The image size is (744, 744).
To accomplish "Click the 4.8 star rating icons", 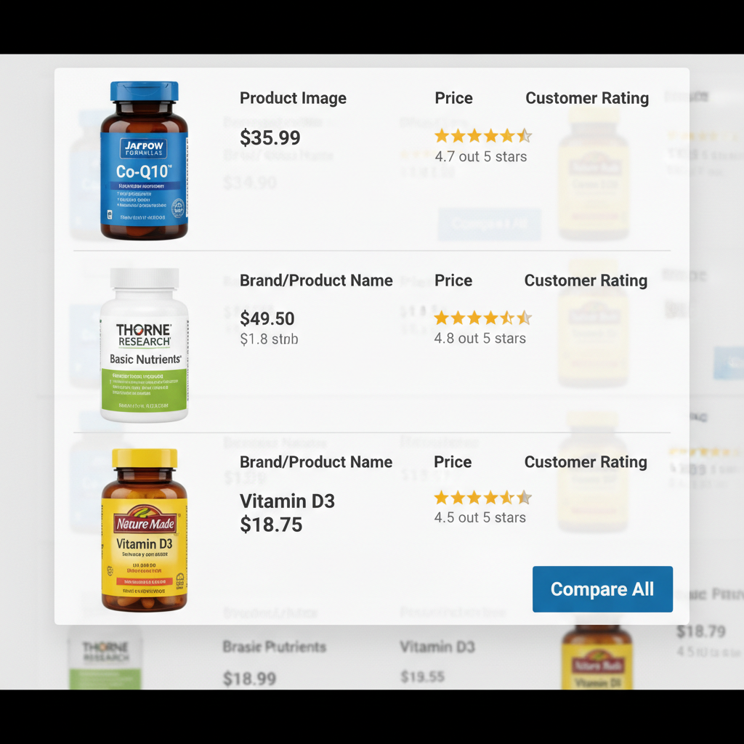I will 482,318.
